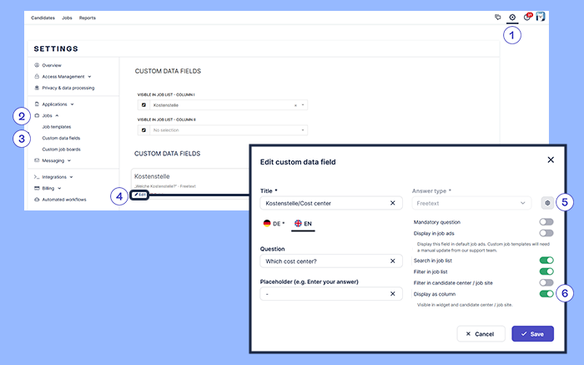Turn off Display as column switch

pyautogui.click(x=546, y=294)
